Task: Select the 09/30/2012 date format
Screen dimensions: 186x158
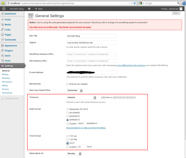Action: tap(67, 116)
